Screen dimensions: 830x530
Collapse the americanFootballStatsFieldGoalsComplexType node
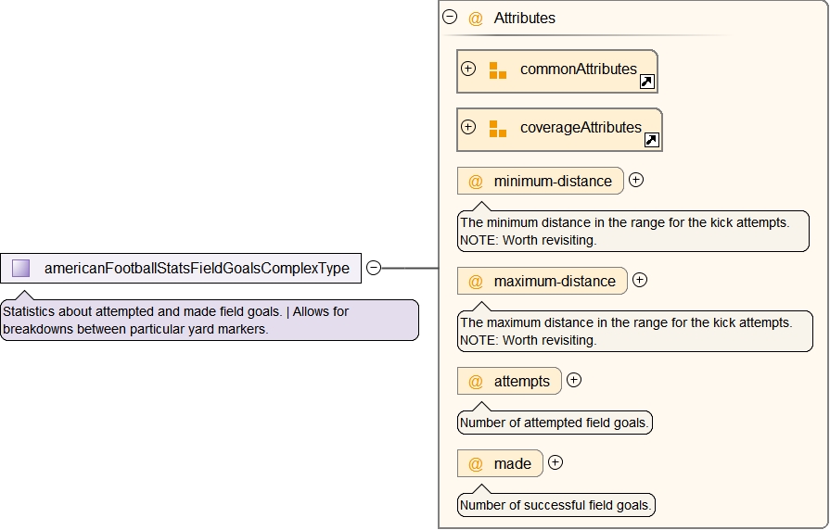pyautogui.click(x=374, y=268)
